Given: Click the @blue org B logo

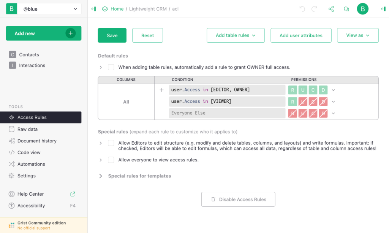Looking at the screenshot, I should (11, 9).
